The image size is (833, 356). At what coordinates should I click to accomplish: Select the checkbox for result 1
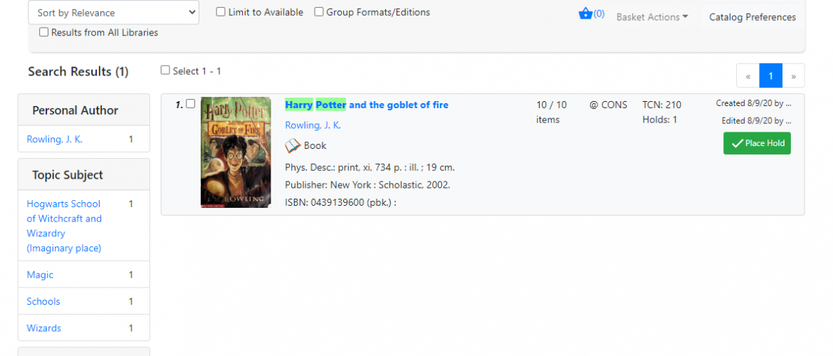click(x=190, y=104)
